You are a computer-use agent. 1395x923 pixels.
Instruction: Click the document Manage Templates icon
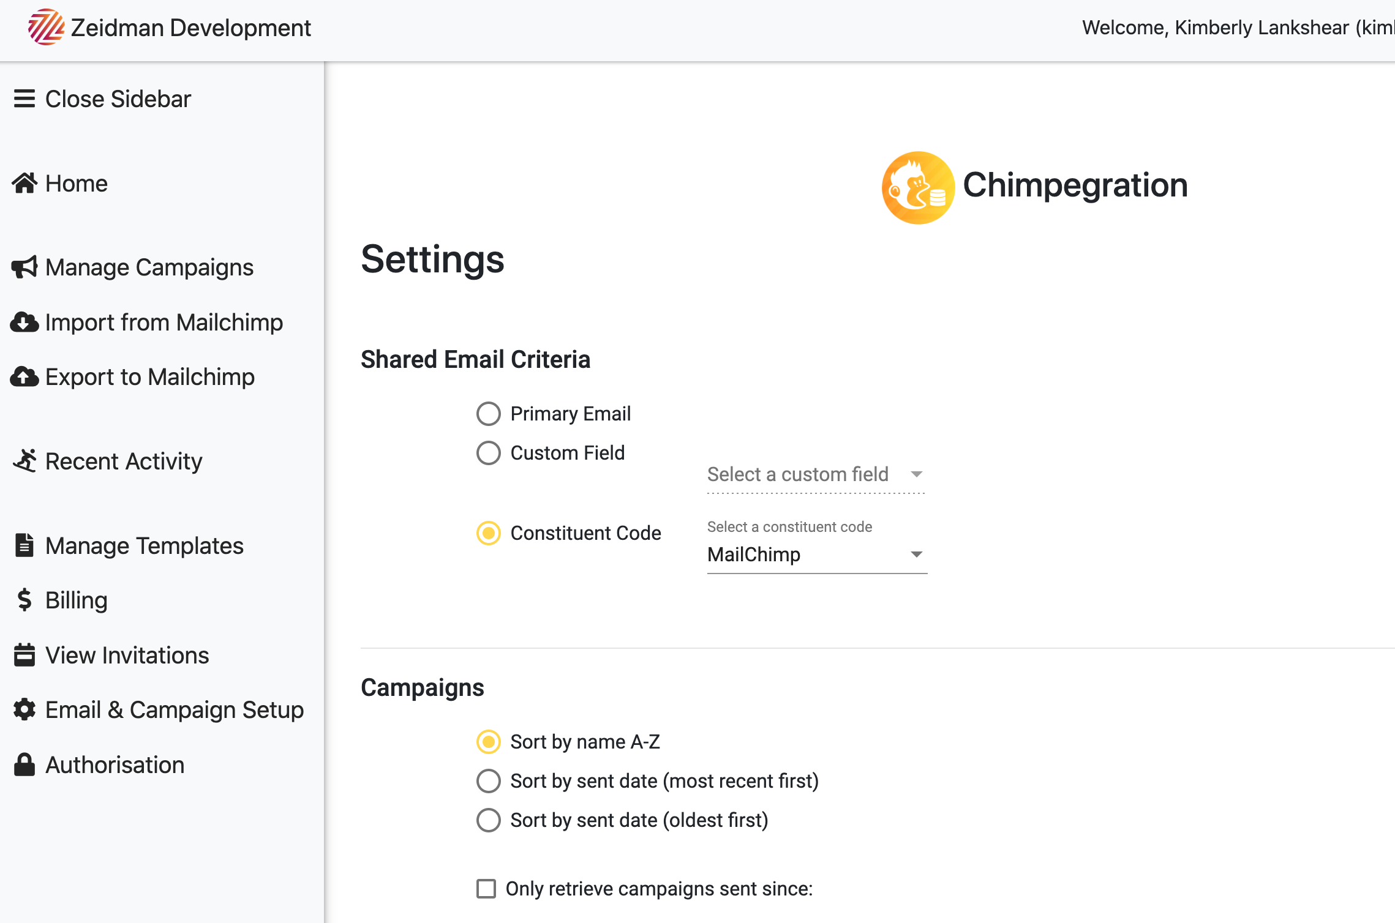tap(24, 545)
